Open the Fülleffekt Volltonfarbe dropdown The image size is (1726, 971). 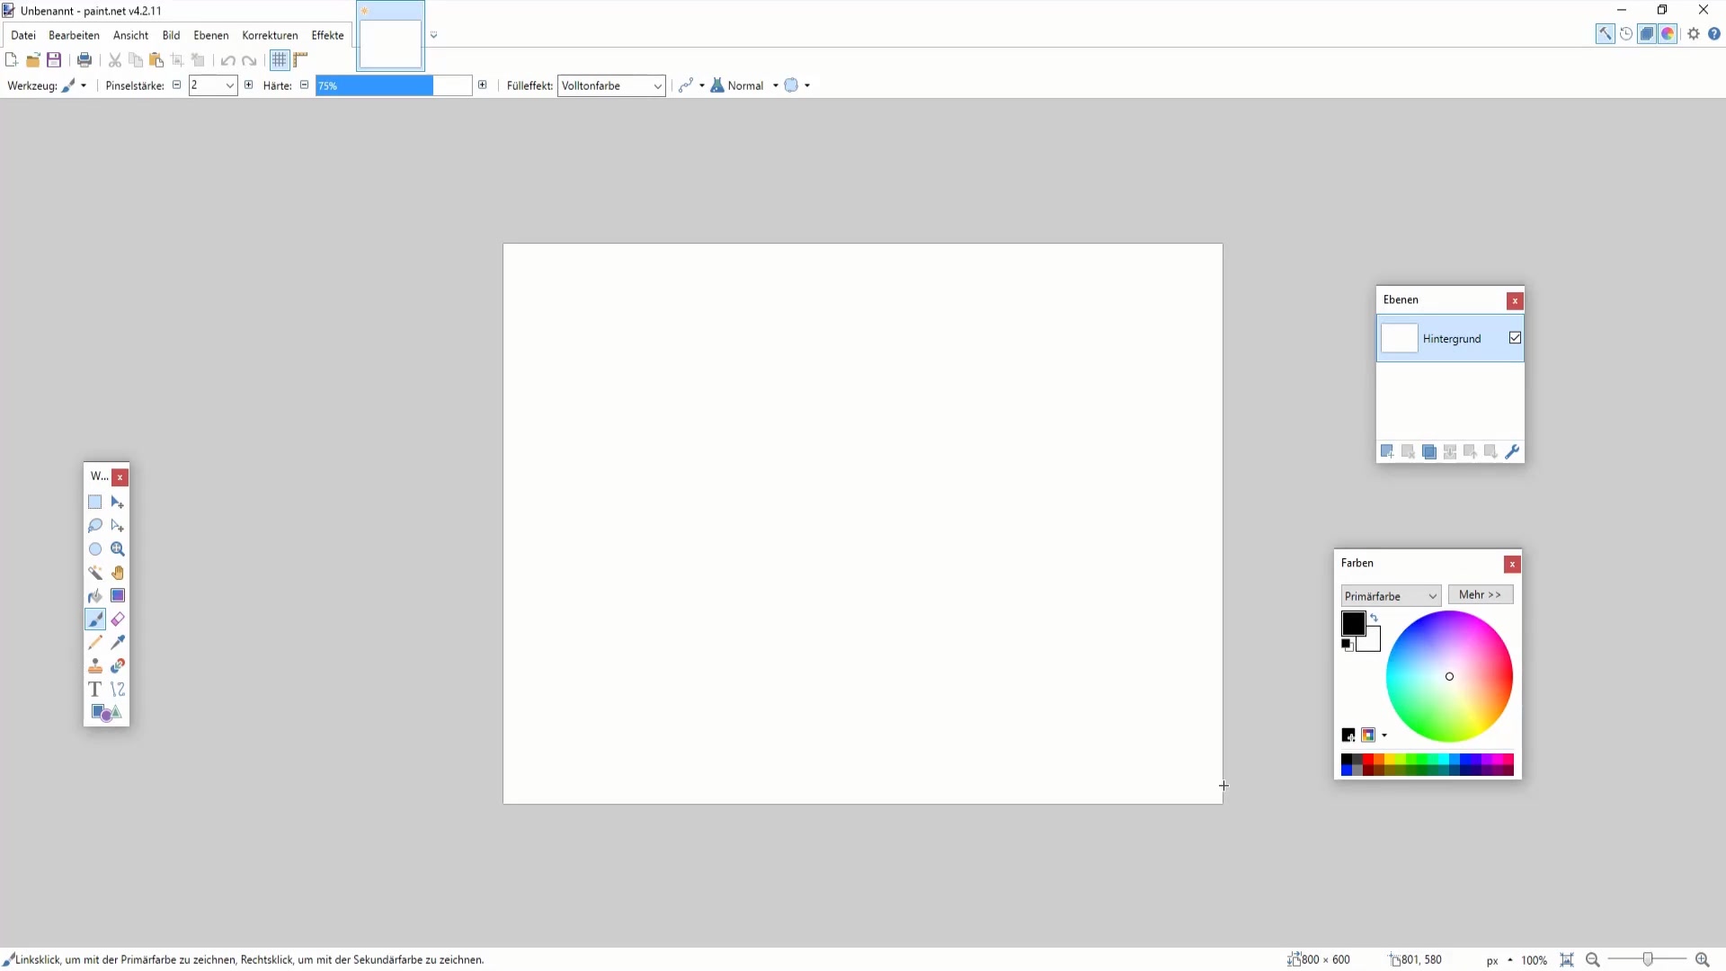[611, 85]
